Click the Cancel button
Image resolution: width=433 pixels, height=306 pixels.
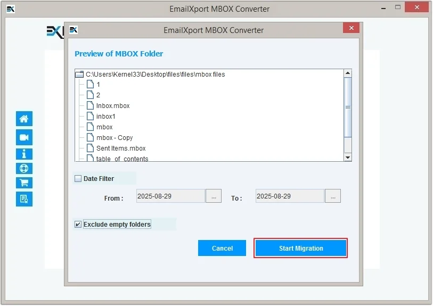tap(222, 248)
